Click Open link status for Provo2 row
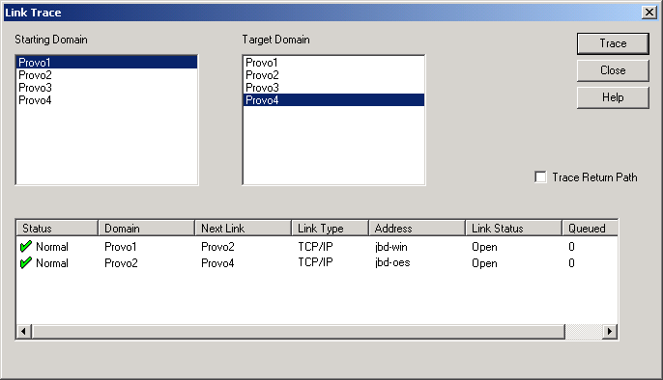The image size is (663, 380). pos(484,263)
